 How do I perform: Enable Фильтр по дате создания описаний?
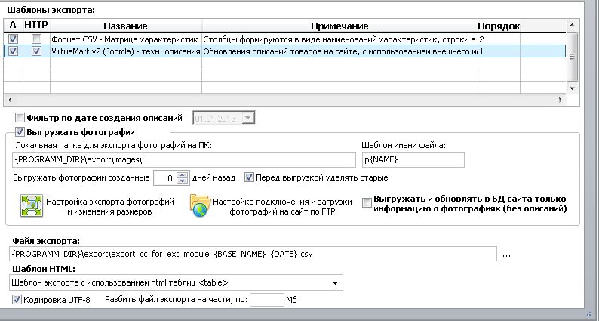coord(20,118)
